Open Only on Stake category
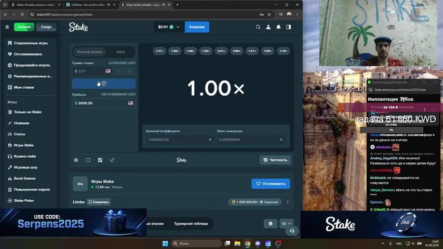The image size is (443, 249). (x=28, y=112)
